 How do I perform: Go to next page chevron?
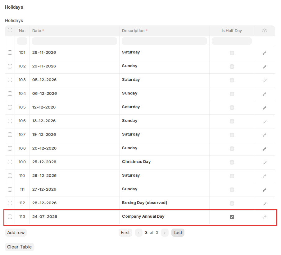pyautogui.click(x=165, y=233)
